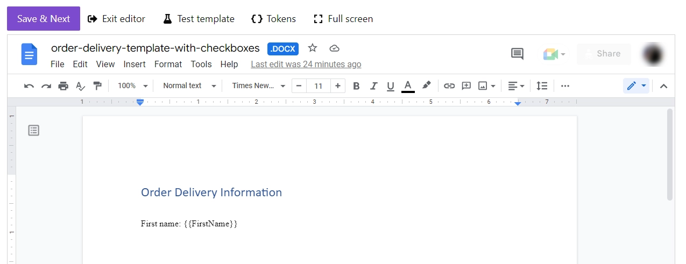Click the Save & Next button
Screen dimensions: 686x264
pos(44,19)
